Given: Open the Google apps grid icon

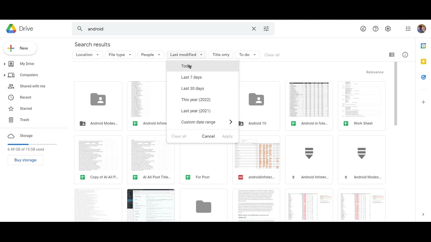Looking at the screenshot, I should (x=408, y=29).
